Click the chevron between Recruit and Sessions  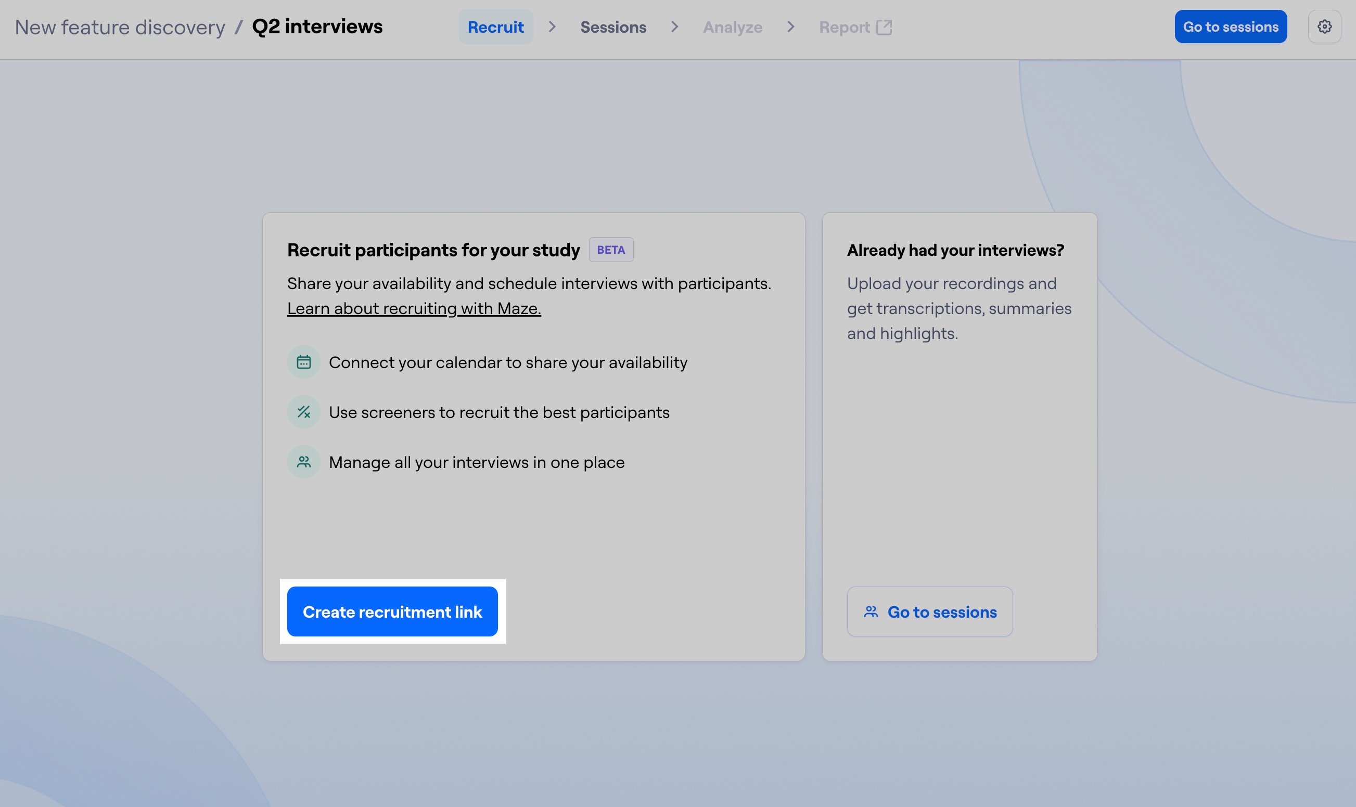[x=552, y=26]
